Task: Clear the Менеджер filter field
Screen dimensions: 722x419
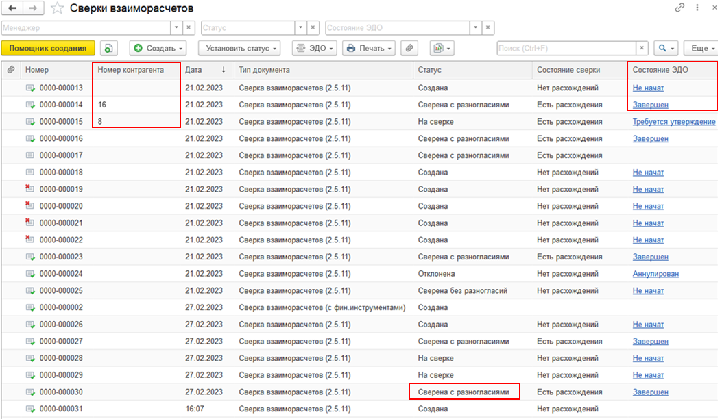Action: [189, 28]
